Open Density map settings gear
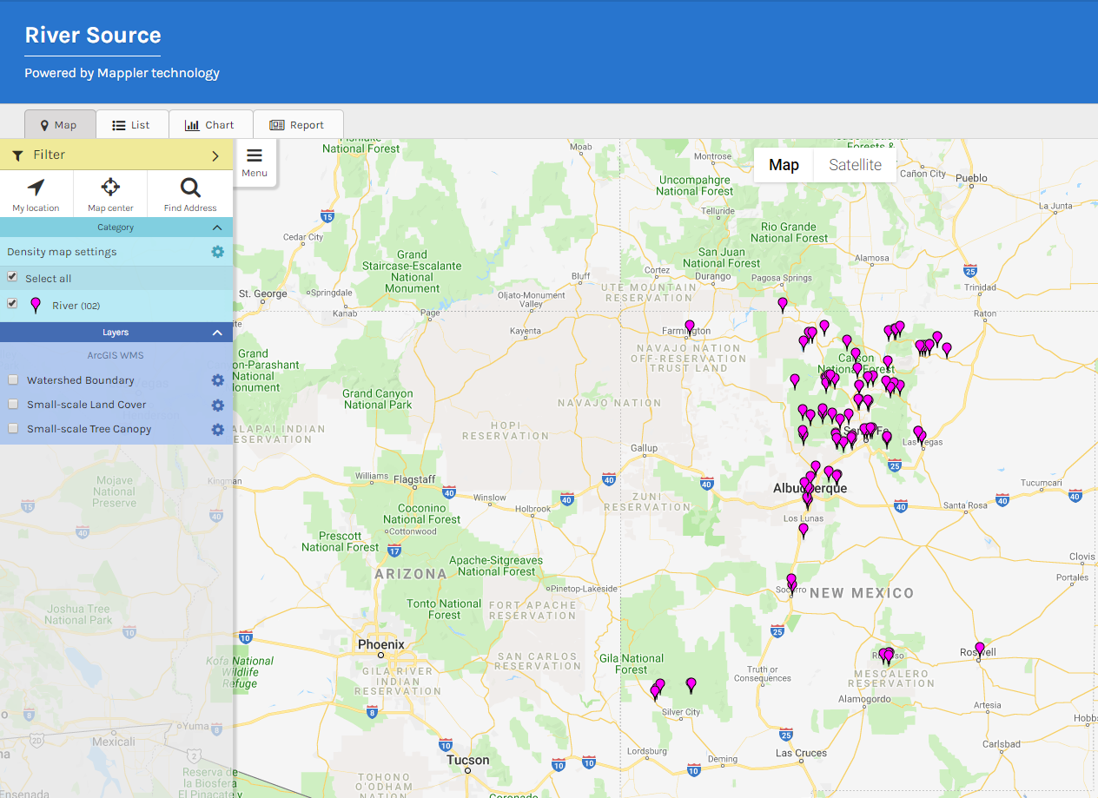 click(x=217, y=252)
